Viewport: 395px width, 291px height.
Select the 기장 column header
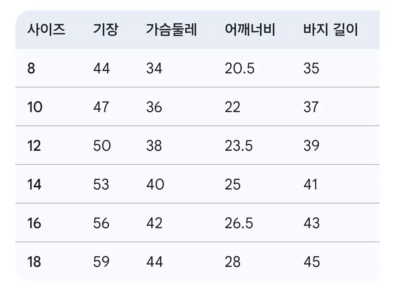tap(106, 30)
